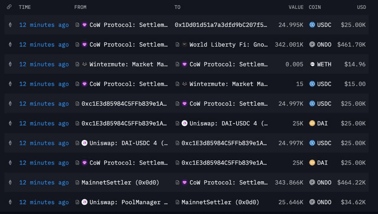This screenshot has height=214, width=378.
Task: Open the timestamp link of the 24.995K USDC transfer
Action: [44, 25]
